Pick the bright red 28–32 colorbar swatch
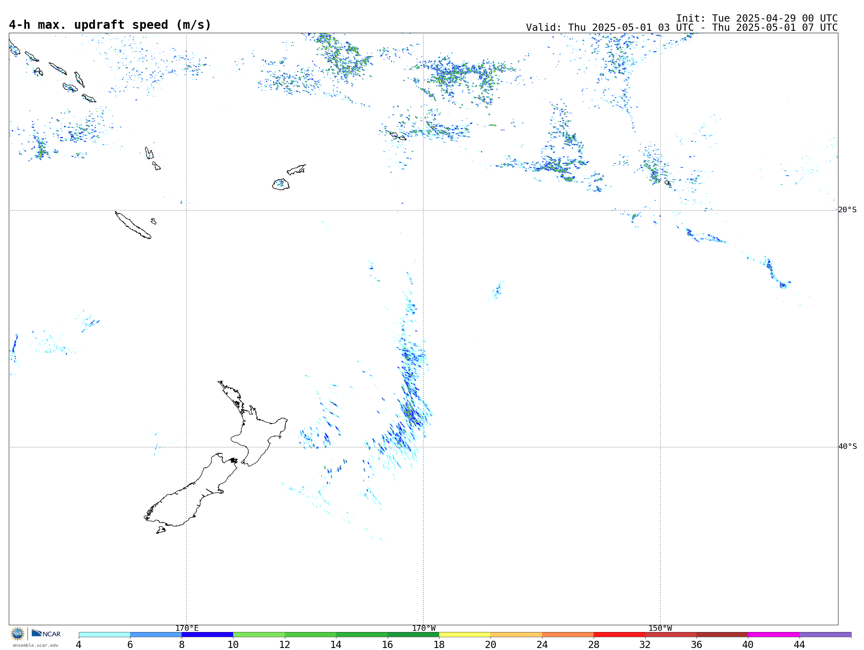The width and height of the screenshot is (864, 650). pos(619,635)
